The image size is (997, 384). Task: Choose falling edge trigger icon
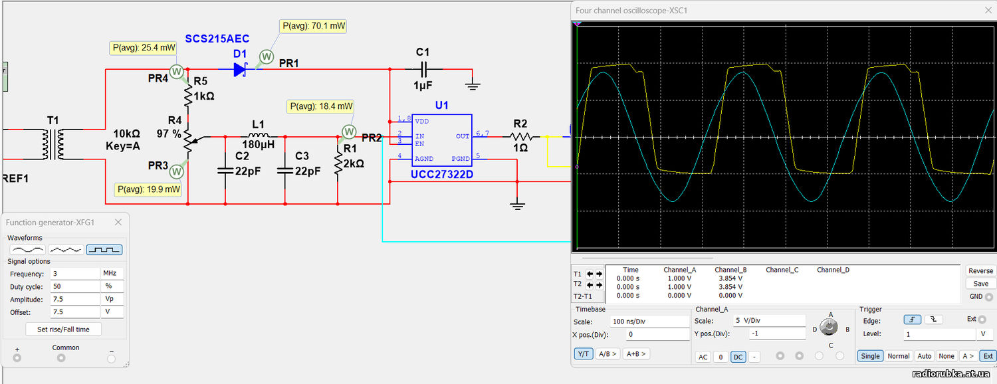(935, 320)
